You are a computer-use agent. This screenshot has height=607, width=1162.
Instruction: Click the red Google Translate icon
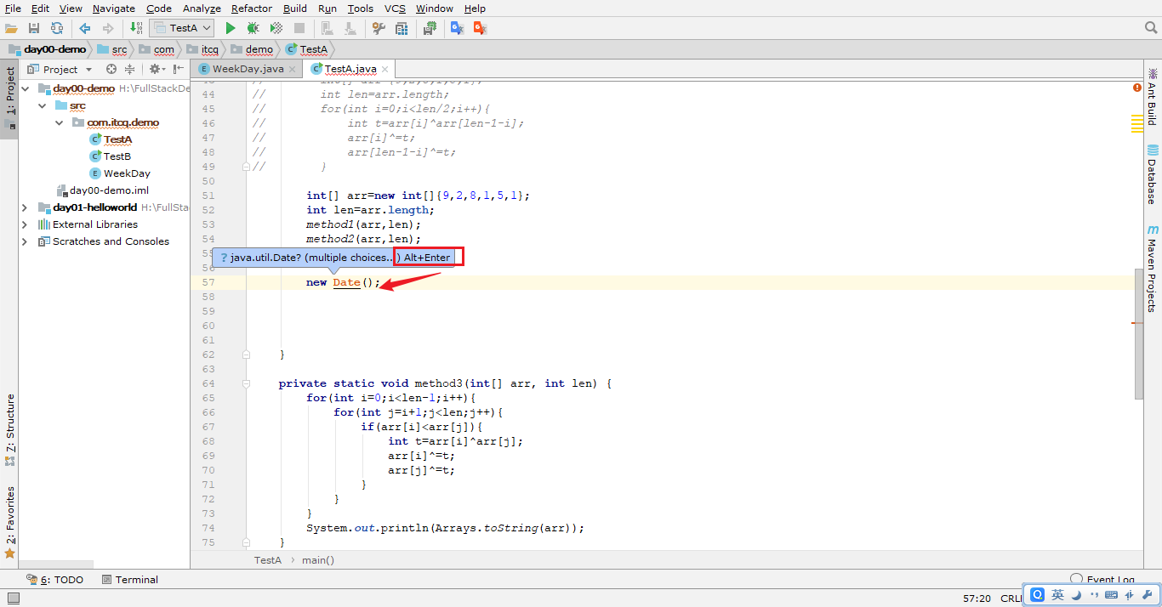click(x=480, y=28)
